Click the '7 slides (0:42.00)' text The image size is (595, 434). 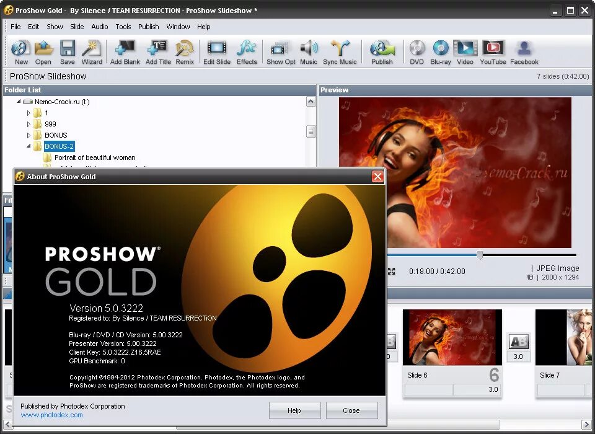pos(563,76)
